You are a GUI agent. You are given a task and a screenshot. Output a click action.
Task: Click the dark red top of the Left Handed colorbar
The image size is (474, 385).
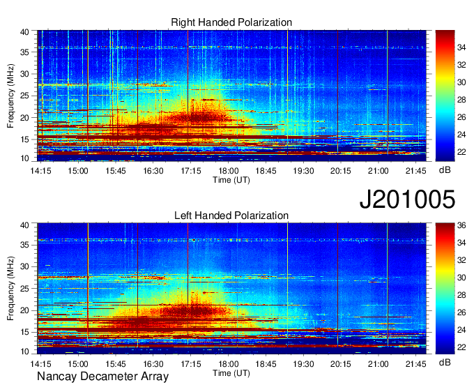[445, 227]
